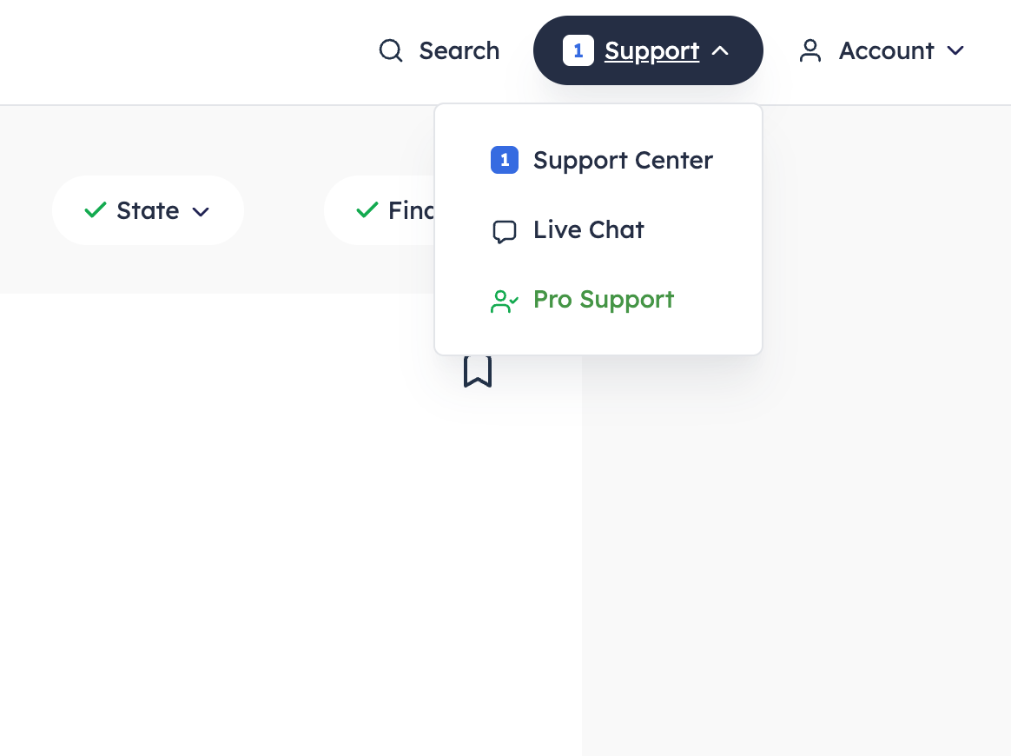
Task: Click the Account person icon
Action: coord(810,51)
